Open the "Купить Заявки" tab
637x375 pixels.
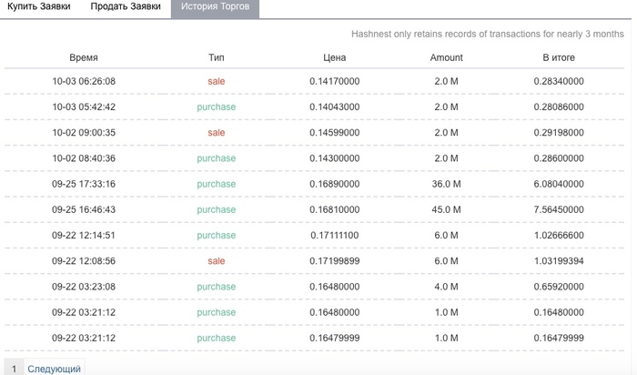[38, 7]
